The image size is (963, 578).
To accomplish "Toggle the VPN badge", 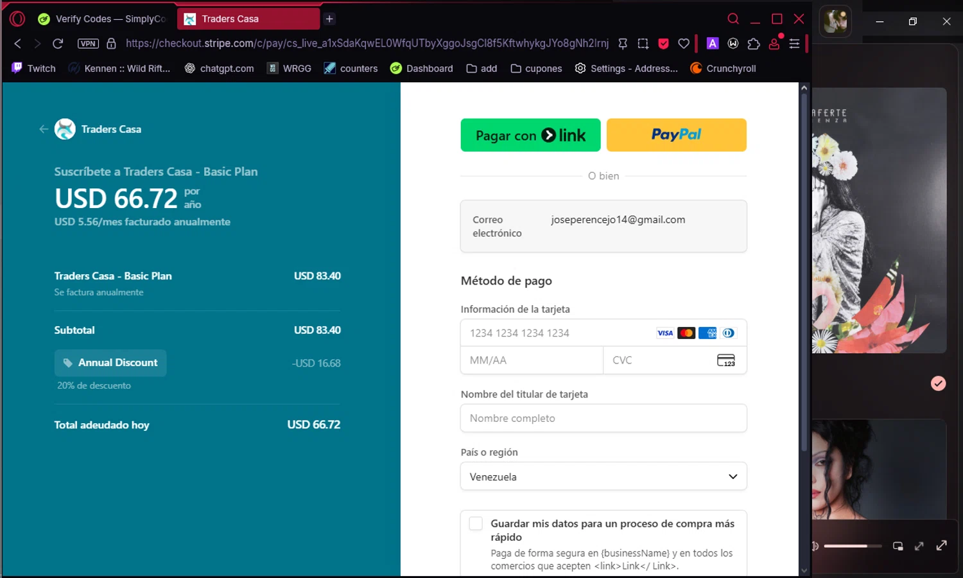I will pos(88,44).
